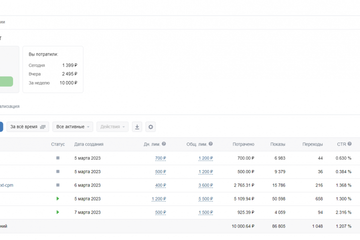Open campaign link ending in xt-cpm

click(x=6, y=185)
